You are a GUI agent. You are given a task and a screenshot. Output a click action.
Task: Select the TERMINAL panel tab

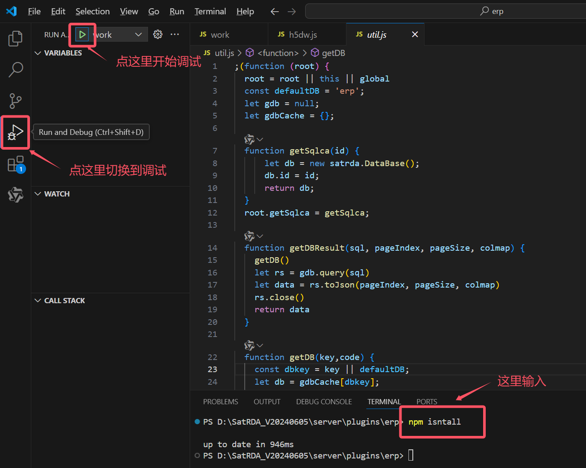(384, 402)
